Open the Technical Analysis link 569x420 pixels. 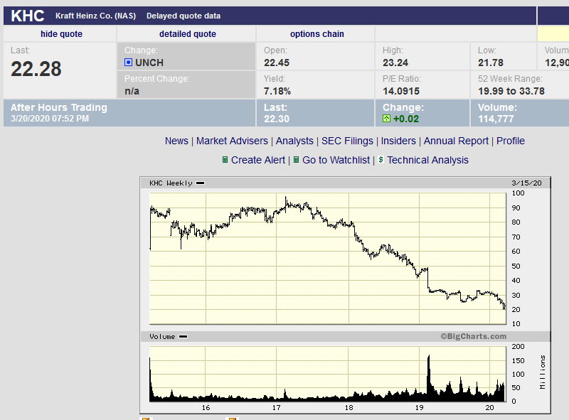pyautogui.click(x=427, y=160)
